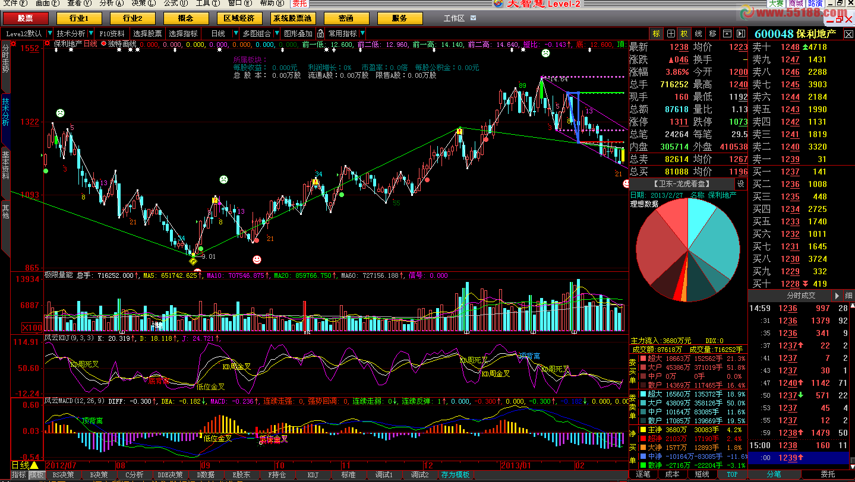Click the 商城 link at top right

pos(796,3)
